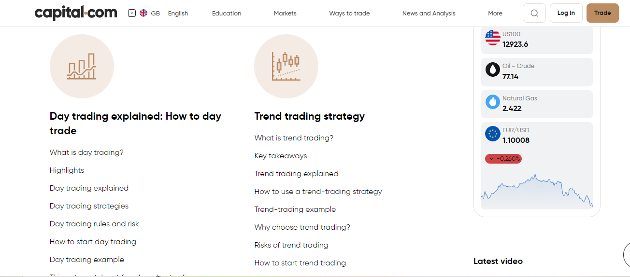The width and height of the screenshot is (630, 277).
Task: Click the day trading bar chart icon
Action: [82, 66]
